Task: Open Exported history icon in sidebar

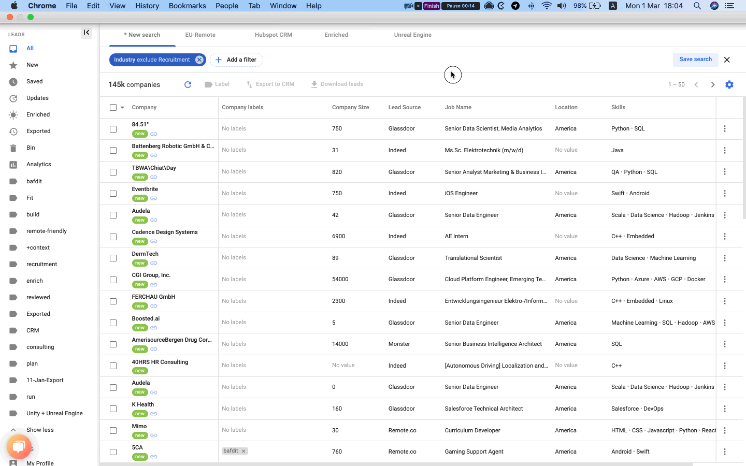Action: click(x=13, y=132)
